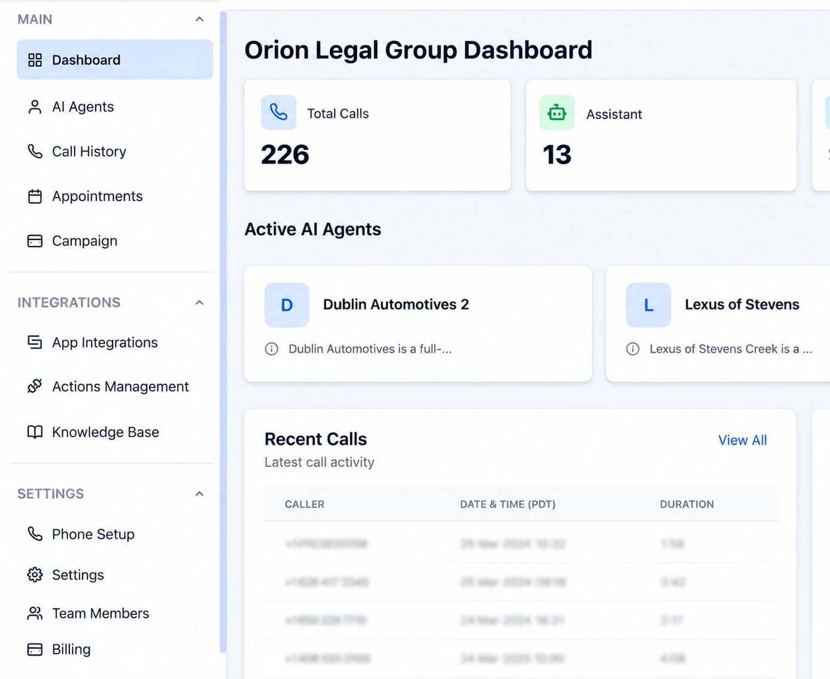This screenshot has height=679, width=830.
Task: Click the sidebar vertical scrollbar
Action: pos(223,332)
